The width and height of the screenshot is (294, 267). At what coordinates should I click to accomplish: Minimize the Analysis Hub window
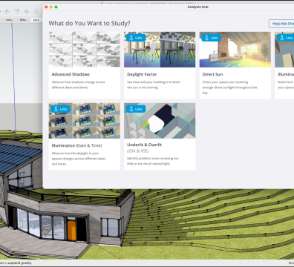(51, 7)
